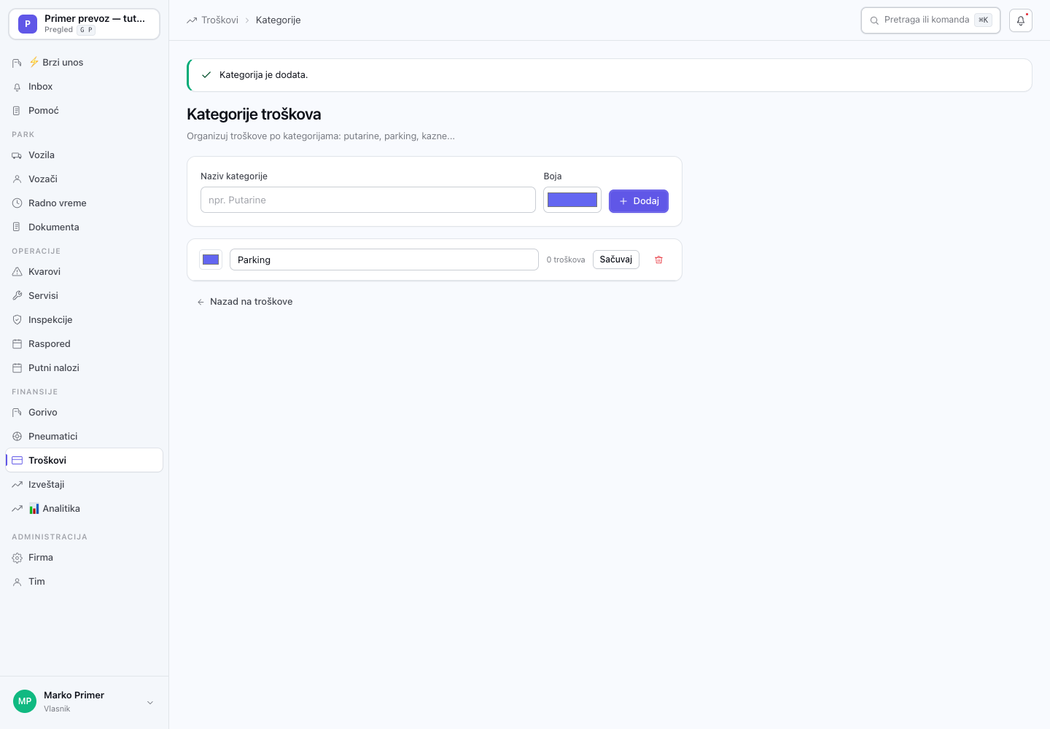
Task: Delete the Parking category via trash icon
Action: (658, 260)
